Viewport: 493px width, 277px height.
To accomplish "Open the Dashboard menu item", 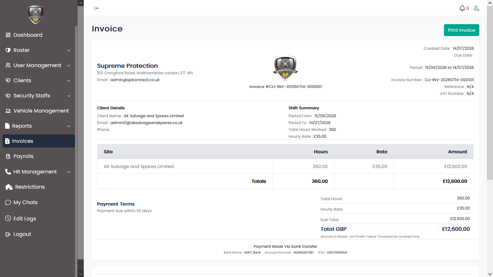I will tap(39, 35).
